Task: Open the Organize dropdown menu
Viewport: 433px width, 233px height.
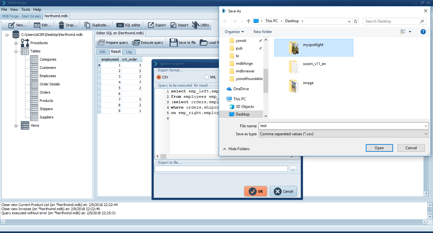Action: [x=234, y=32]
